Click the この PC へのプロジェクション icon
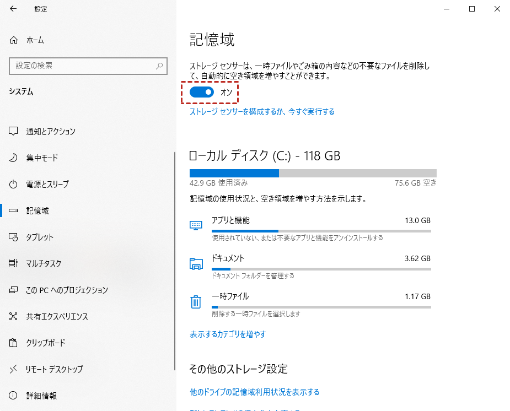 (13, 290)
